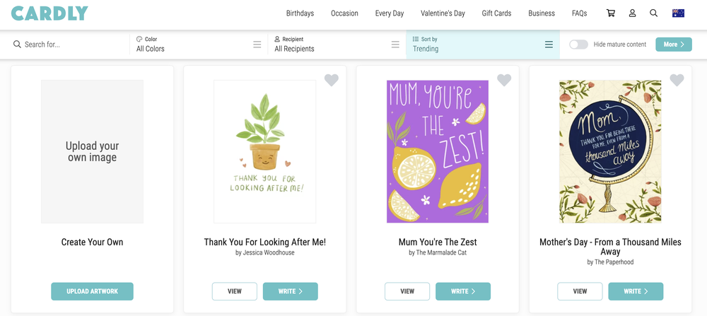Select Gift Cards in navigation
707x316 pixels.
coord(496,13)
